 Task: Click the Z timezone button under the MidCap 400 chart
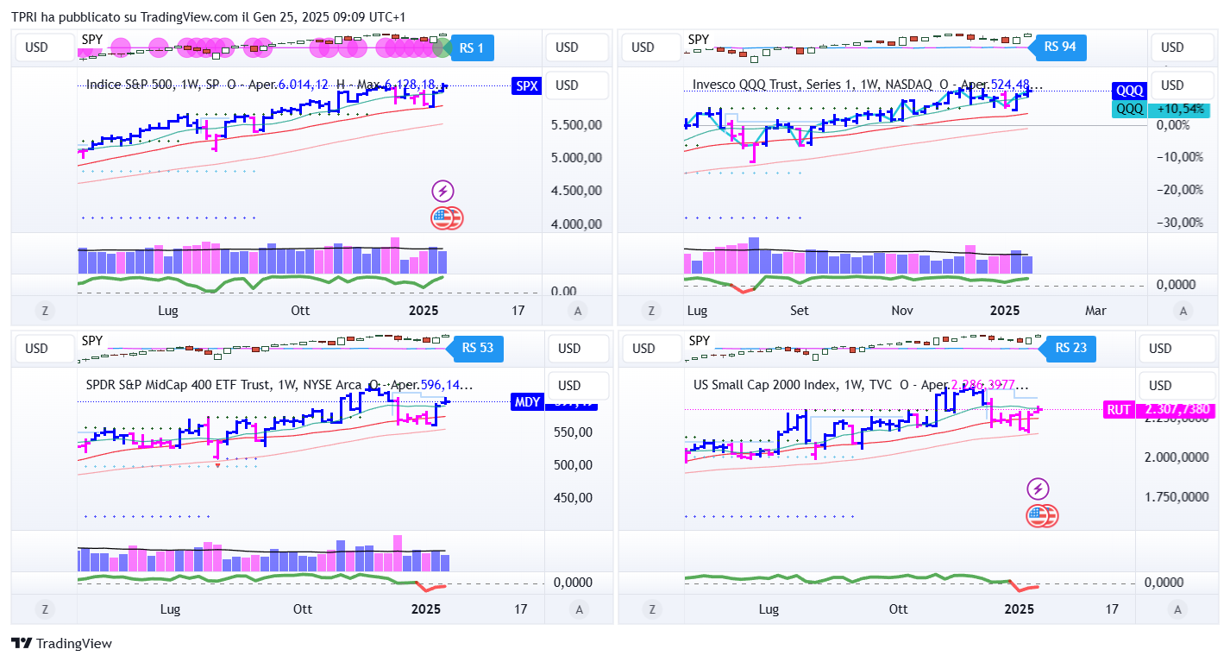[44, 609]
